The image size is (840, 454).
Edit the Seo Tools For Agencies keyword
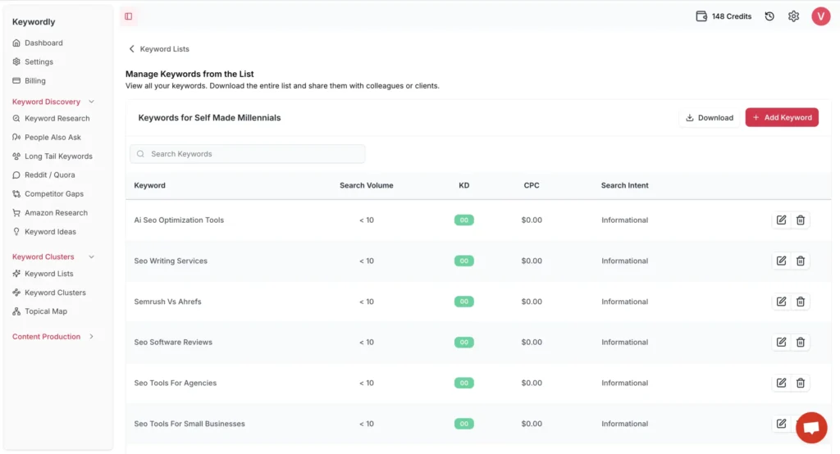pyautogui.click(x=782, y=383)
